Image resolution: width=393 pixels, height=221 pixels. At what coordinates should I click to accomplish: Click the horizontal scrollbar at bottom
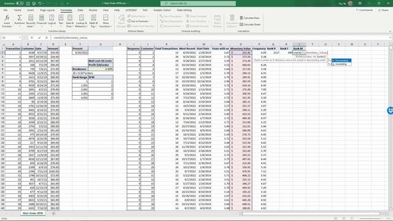tap(311, 214)
